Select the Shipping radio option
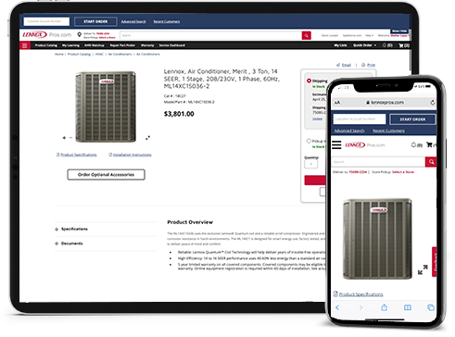Image resolution: width=455 pixels, height=337 pixels. (309, 81)
